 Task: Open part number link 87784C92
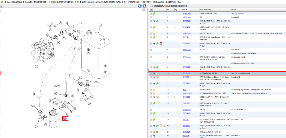186,73
